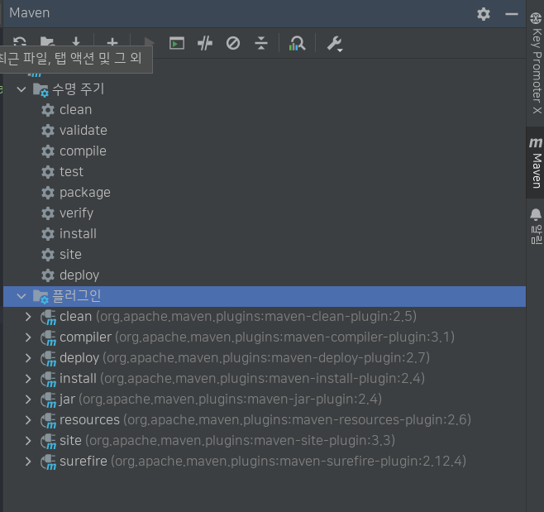Click plugin icon beside jar
The image size is (544, 512).
[x=48, y=400]
